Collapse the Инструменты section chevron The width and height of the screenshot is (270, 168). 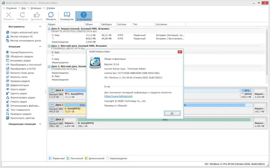click(40, 27)
